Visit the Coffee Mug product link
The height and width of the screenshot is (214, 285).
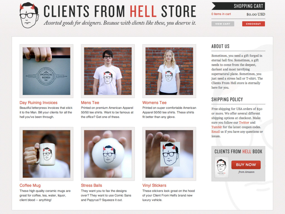30,185
